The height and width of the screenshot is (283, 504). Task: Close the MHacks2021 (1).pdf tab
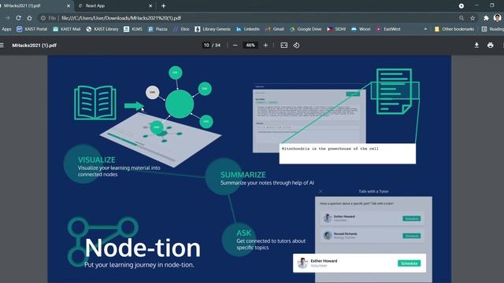coord(69,6)
